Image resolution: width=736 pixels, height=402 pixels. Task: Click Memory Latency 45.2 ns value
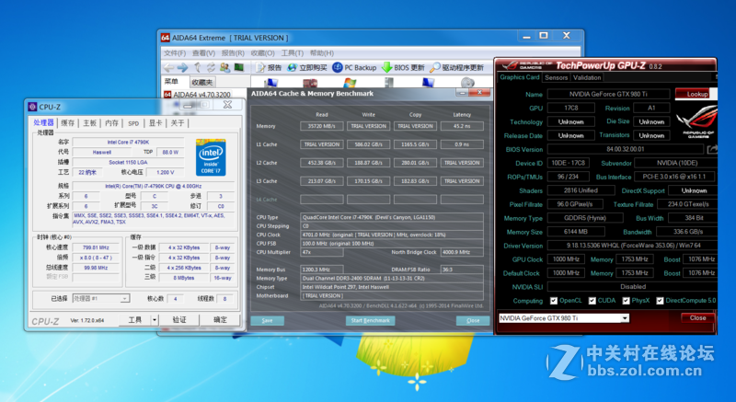[x=462, y=126]
